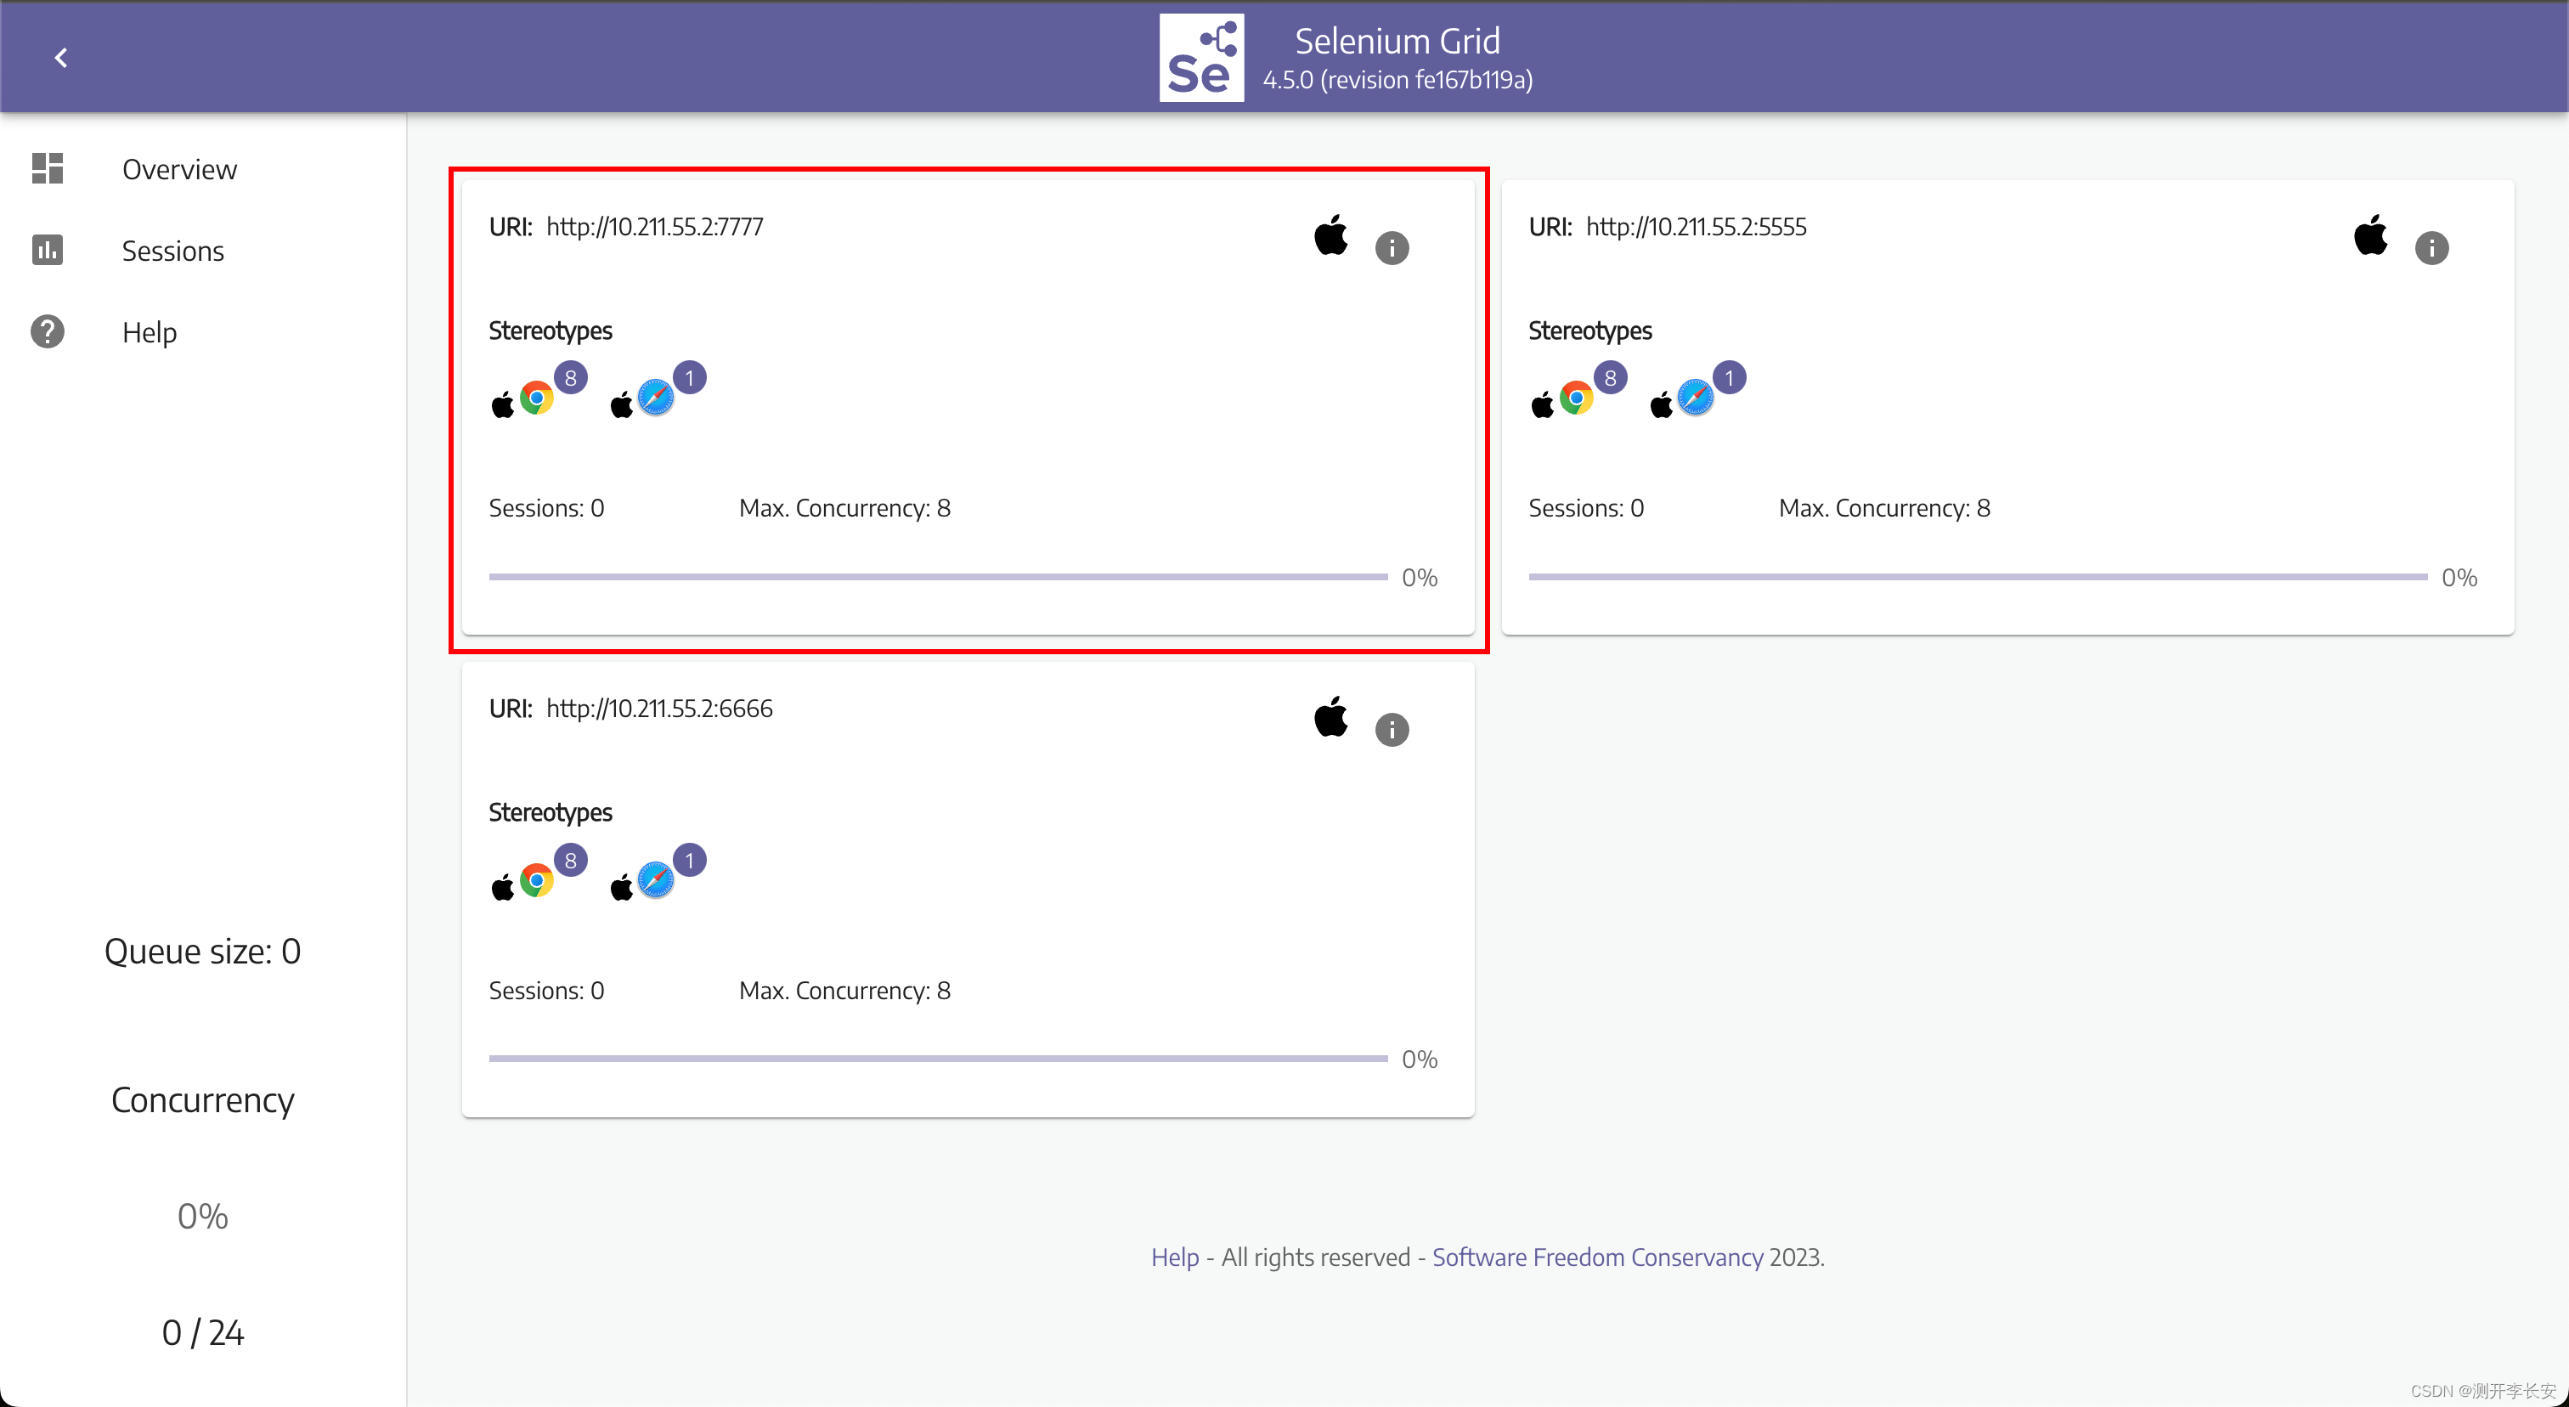Viewport: 2569px width, 1407px height.
Task: Click the Chrome count badge 8 on node 6666
Action: pyautogui.click(x=570, y=860)
